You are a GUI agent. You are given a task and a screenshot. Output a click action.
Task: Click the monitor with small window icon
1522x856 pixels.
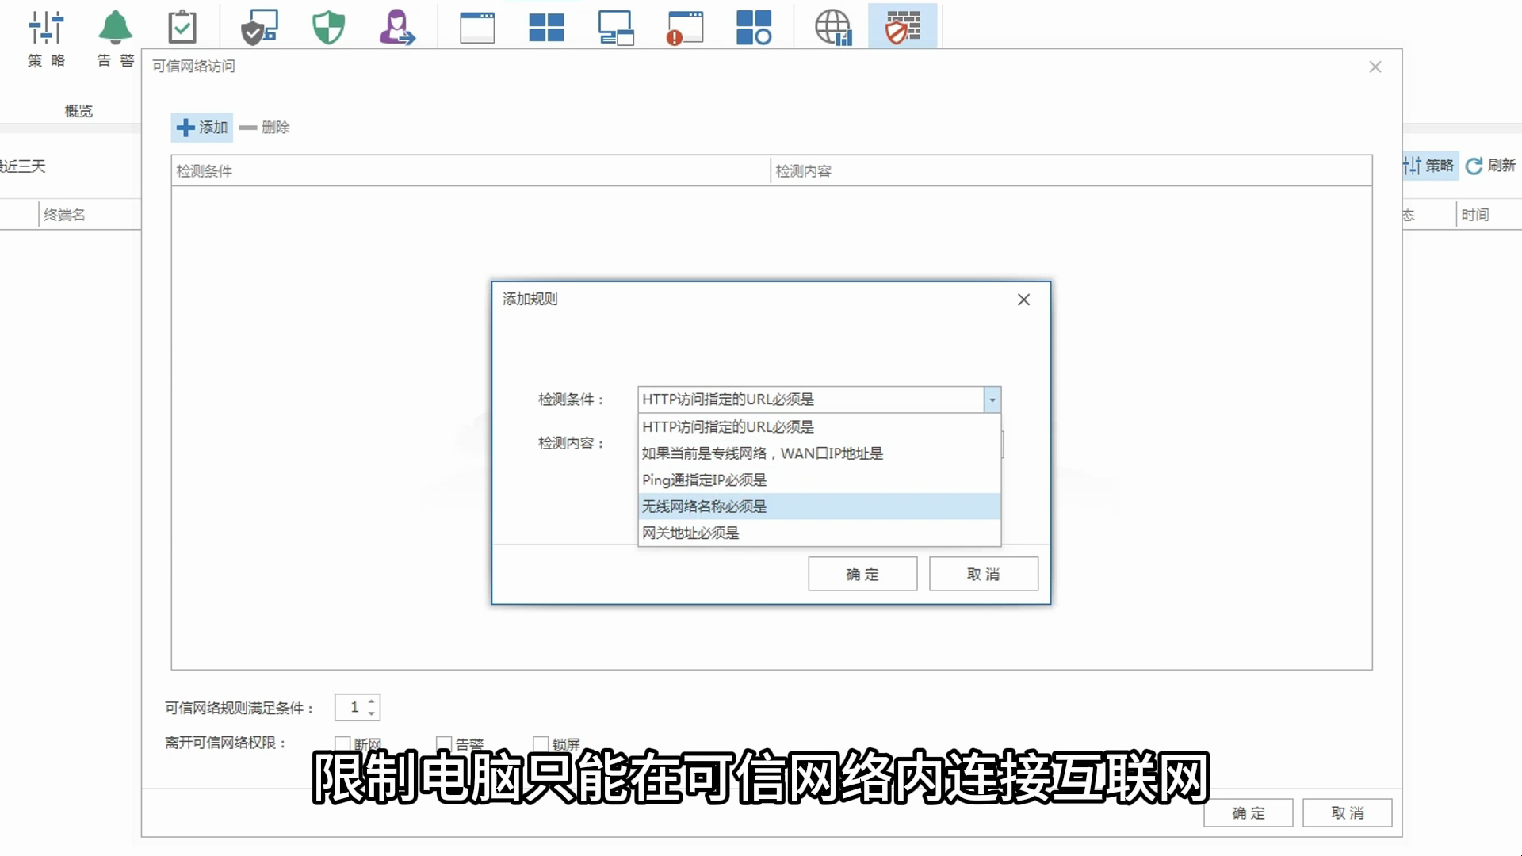(616, 27)
